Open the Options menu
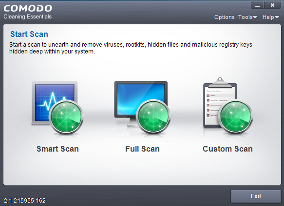 (x=225, y=17)
